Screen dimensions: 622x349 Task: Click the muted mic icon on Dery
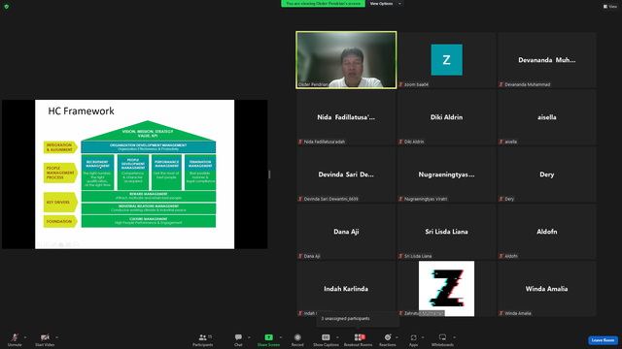[x=501, y=199]
